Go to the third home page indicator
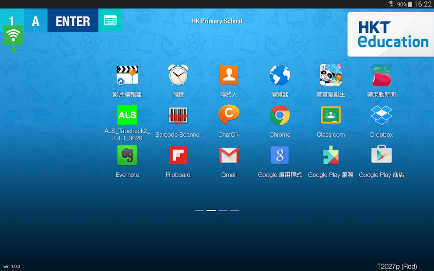The width and height of the screenshot is (434, 271). pyautogui.click(x=223, y=210)
